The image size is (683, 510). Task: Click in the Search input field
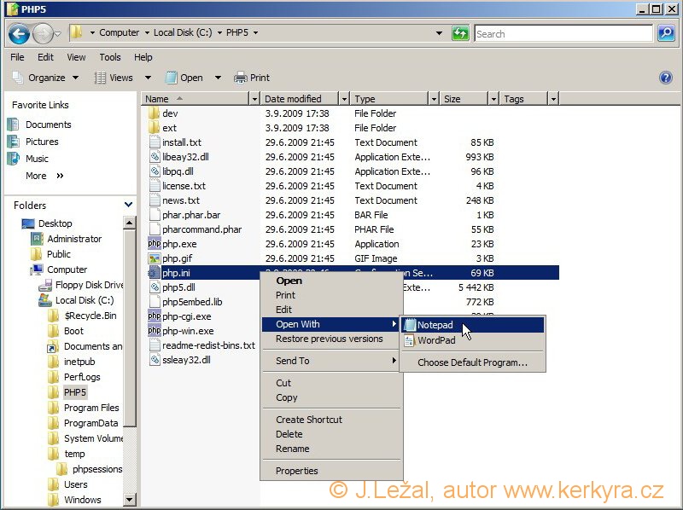[x=563, y=34]
